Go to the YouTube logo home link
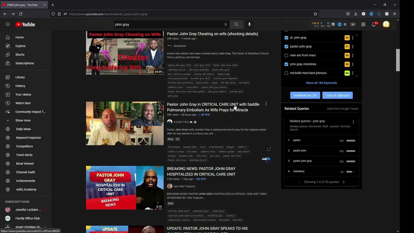 pyautogui.click(x=25, y=24)
